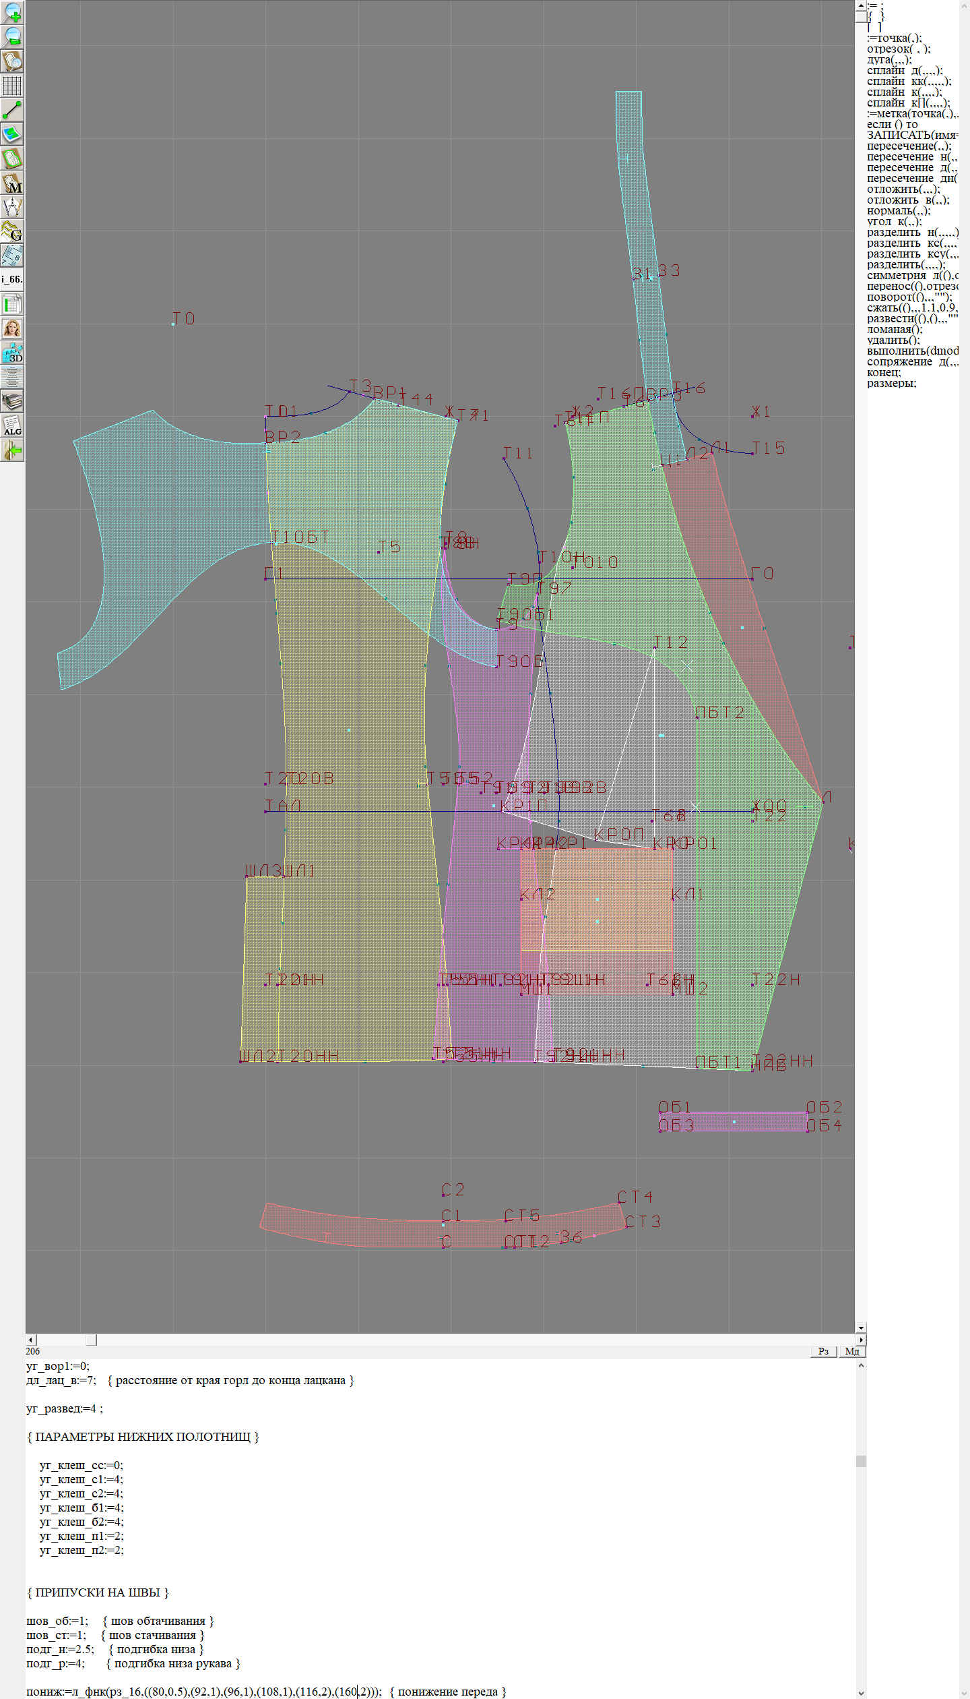Viewport: 970px width, 1699px height.
Task: Select the line segment tool icon
Action: [x=12, y=110]
